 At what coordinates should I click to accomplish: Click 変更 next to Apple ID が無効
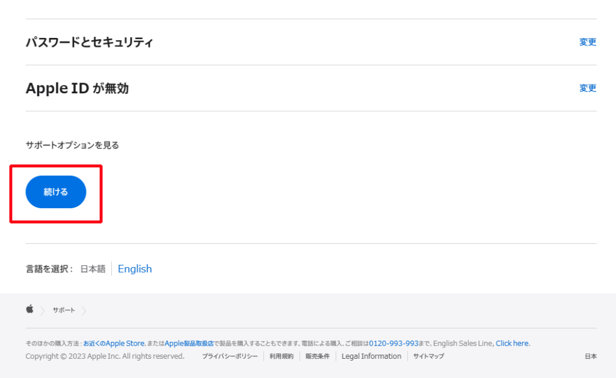pyautogui.click(x=587, y=88)
